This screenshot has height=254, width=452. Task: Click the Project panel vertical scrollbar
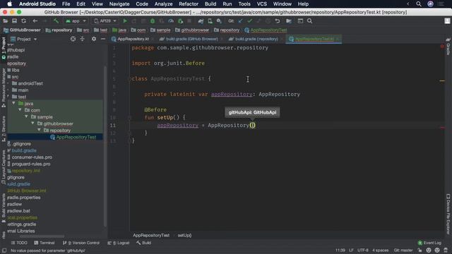click(x=105, y=145)
